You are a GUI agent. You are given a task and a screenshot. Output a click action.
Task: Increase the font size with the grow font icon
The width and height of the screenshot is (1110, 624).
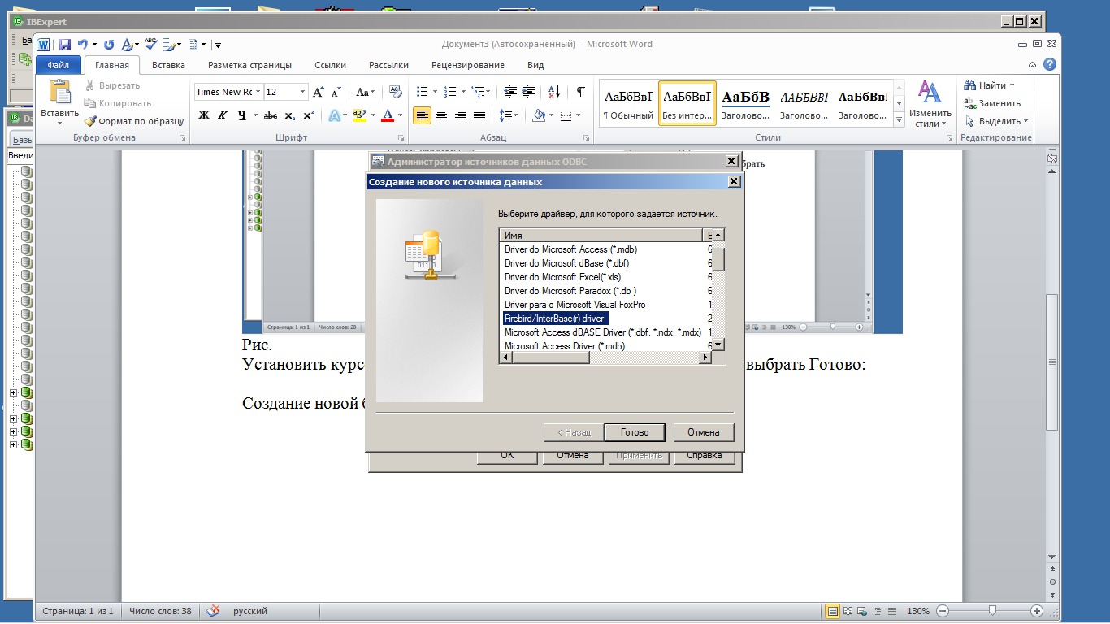click(319, 92)
